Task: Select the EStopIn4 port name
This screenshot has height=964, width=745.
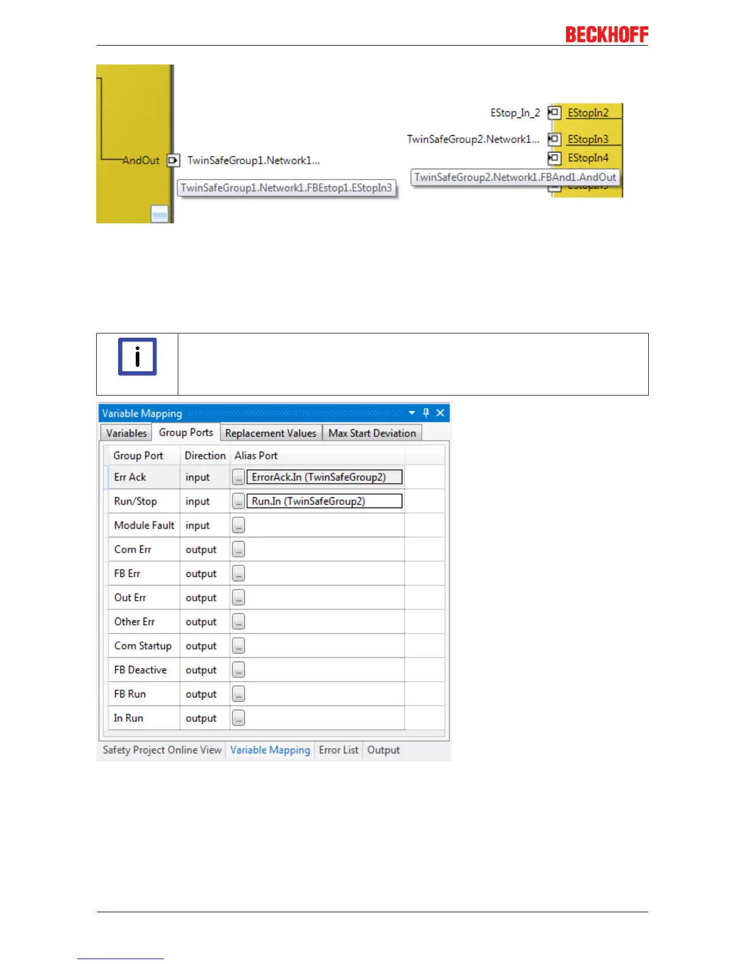Action: (x=588, y=158)
